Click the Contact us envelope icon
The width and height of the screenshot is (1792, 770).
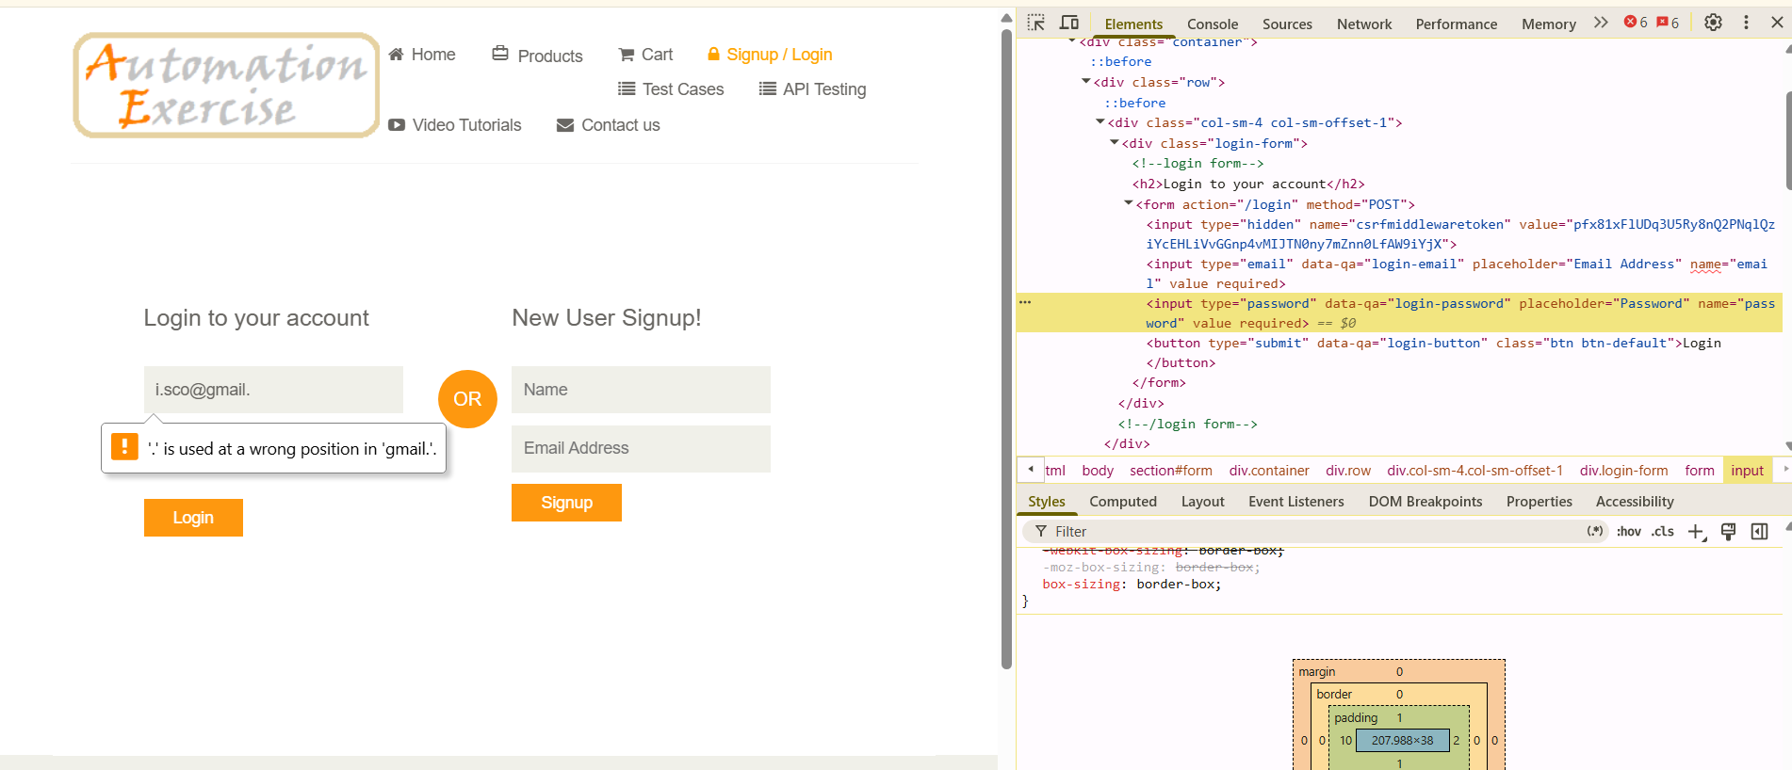click(x=565, y=125)
